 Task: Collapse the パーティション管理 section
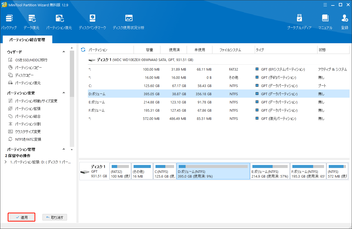[64, 149]
